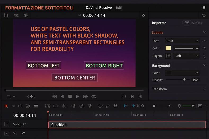Collapse the Background section chevron
209x139 pixels.
click(204, 65)
